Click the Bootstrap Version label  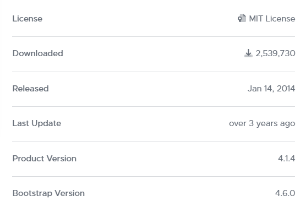tap(48, 193)
